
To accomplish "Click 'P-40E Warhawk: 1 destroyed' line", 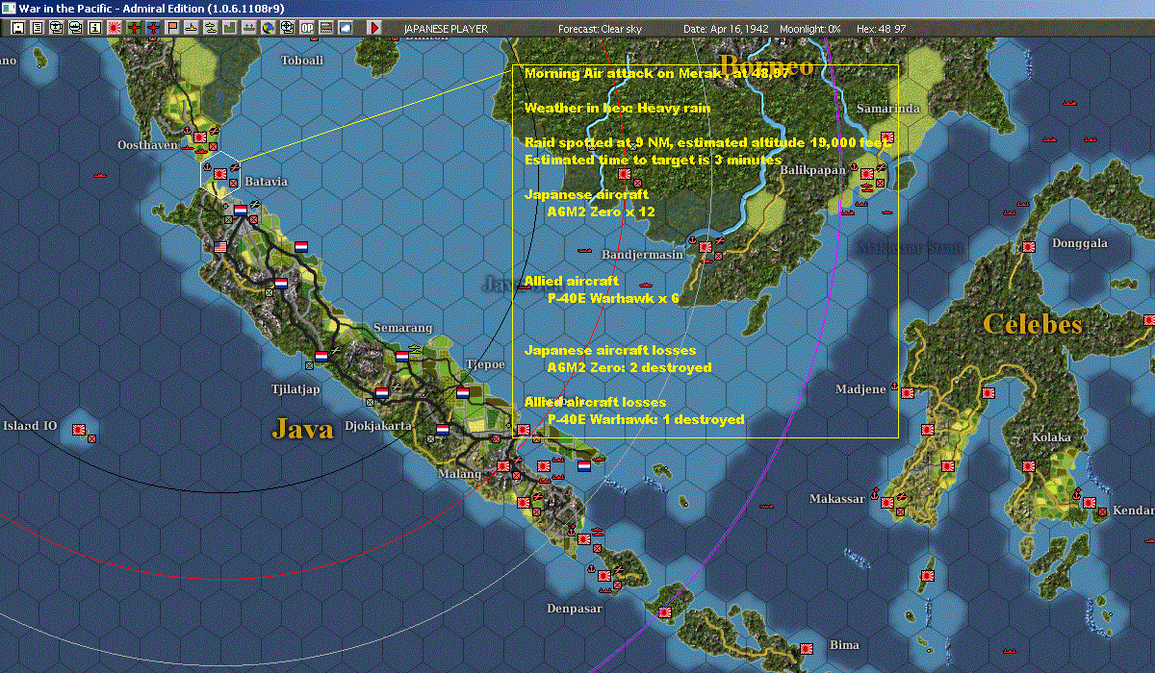I will (x=646, y=419).
